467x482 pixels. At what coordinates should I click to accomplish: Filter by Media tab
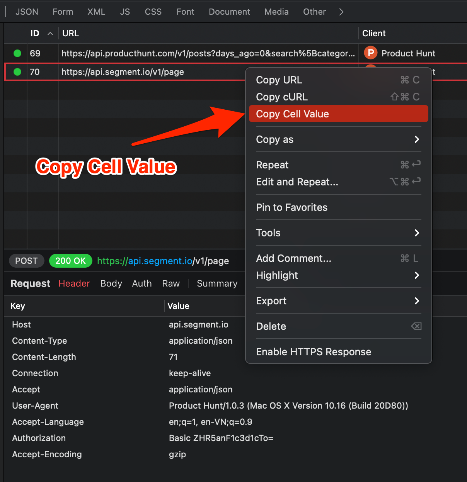276,12
